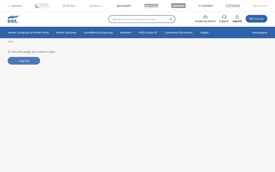Click the Bliv kunde button
The width and height of the screenshot is (275, 172).
(256, 19)
